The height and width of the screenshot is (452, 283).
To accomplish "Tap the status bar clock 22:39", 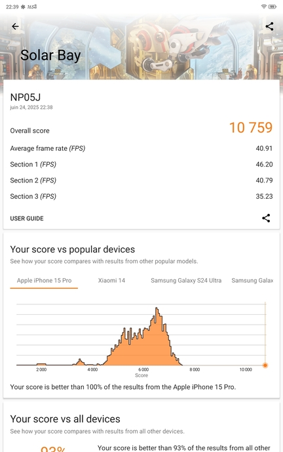I will (x=12, y=7).
